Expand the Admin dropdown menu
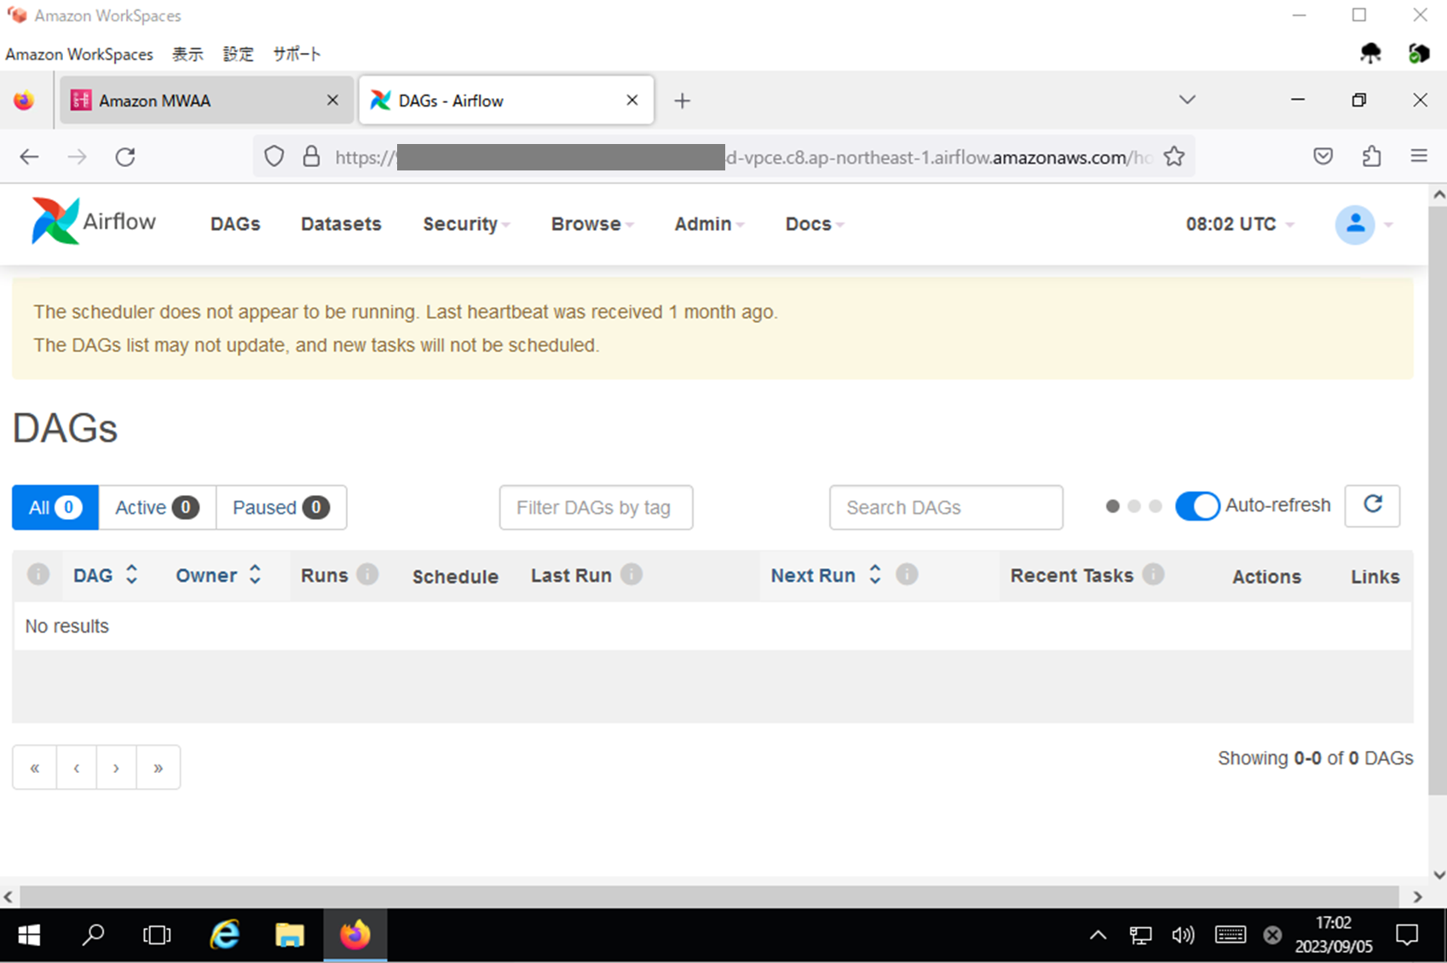The height and width of the screenshot is (963, 1447). 710,224
